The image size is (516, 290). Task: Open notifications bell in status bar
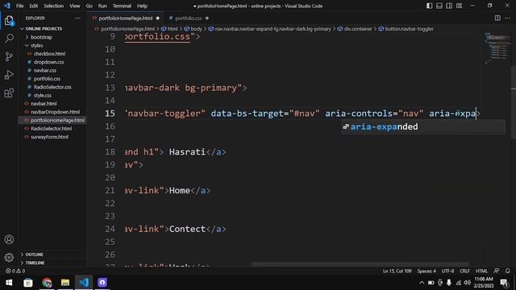[x=507, y=271]
